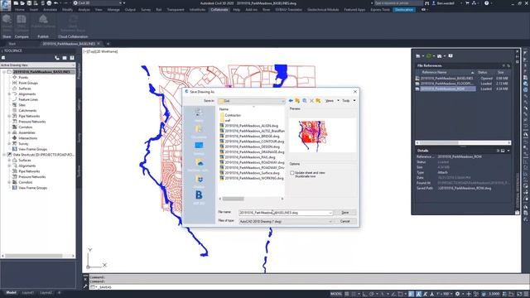Sort by Reference Name column header
The width and height of the screenshot is (530, 298).
pos(446,72)
